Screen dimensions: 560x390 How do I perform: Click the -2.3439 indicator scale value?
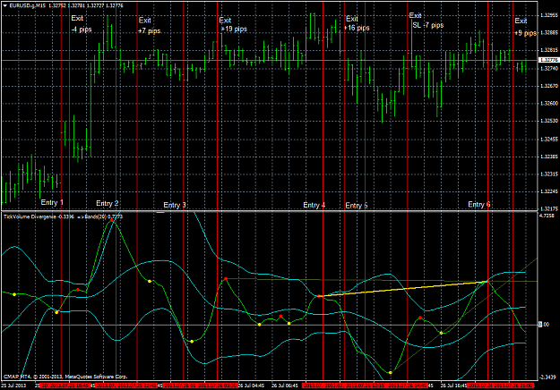(x=547, y=377)
